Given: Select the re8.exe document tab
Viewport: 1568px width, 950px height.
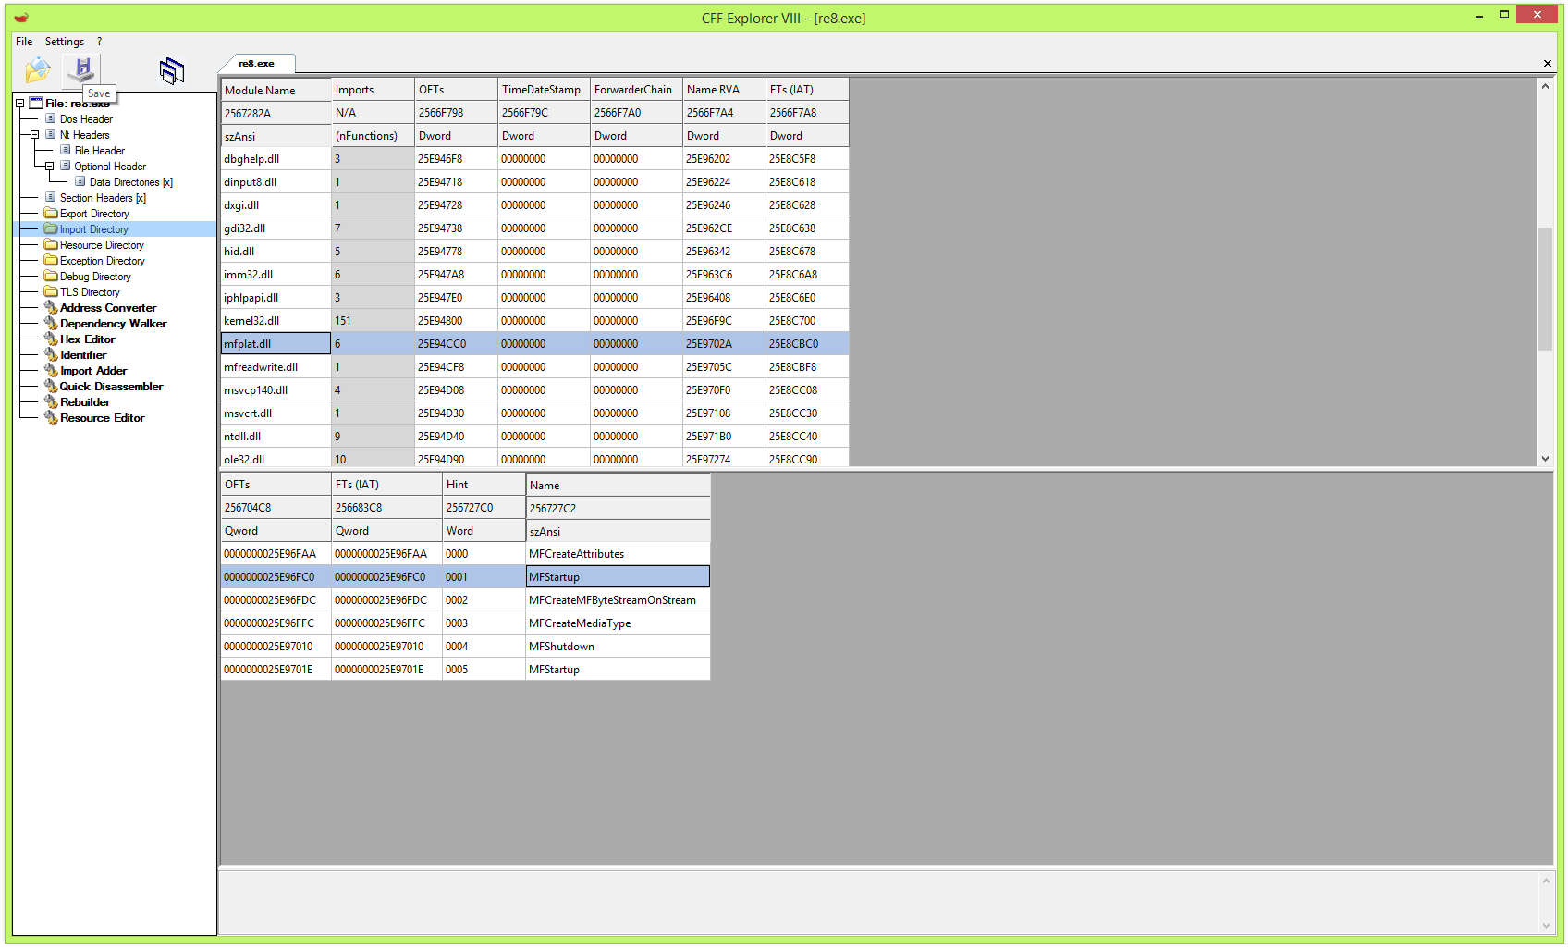Looking at the screenshot, I should click(257, 63).
